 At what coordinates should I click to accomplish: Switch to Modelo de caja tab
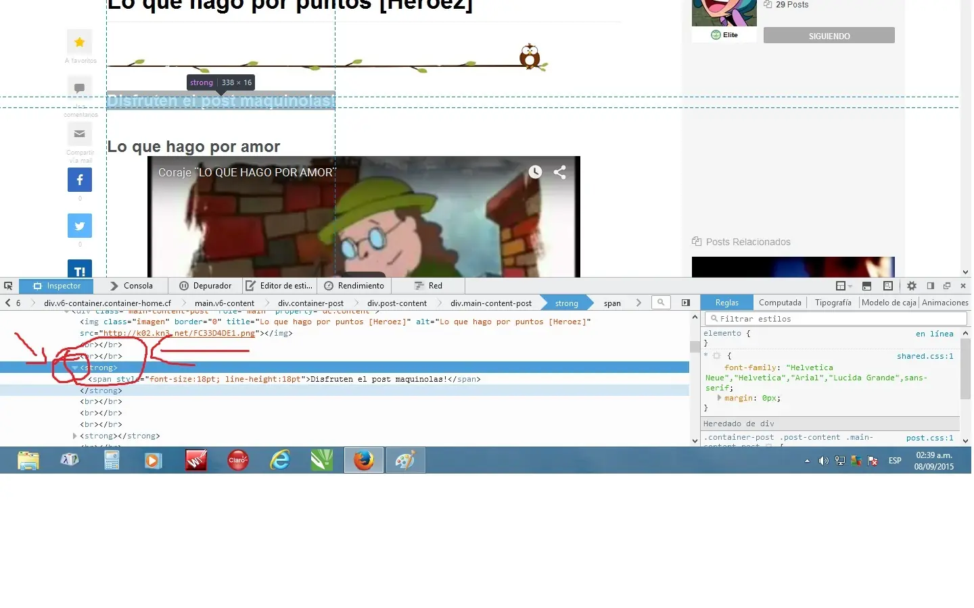[x=889, y=303]
